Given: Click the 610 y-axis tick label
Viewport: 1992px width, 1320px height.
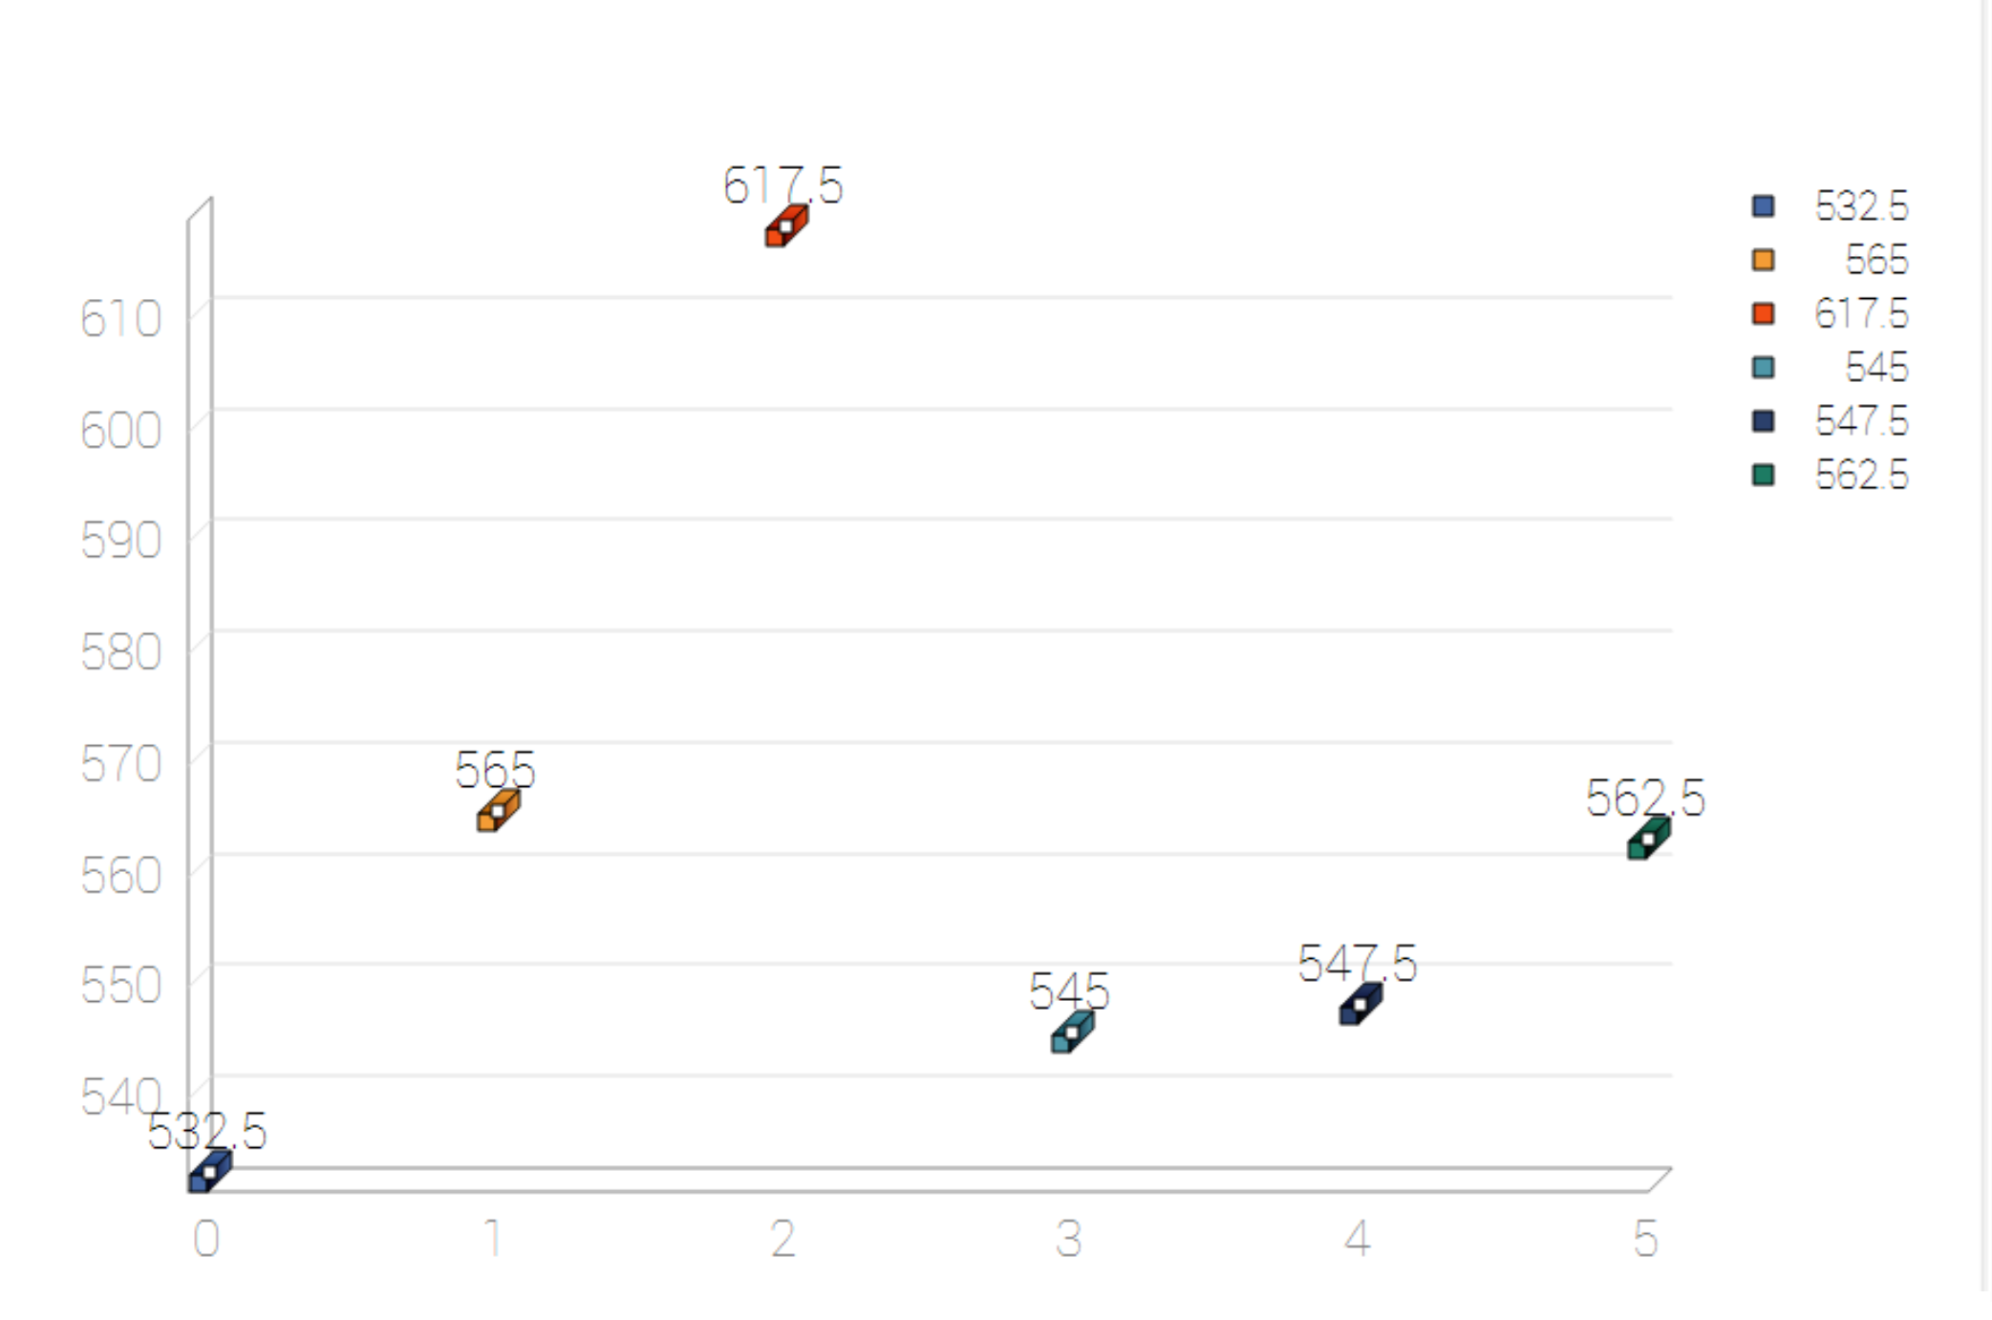Looking at the screenshot, I should 120,319.
